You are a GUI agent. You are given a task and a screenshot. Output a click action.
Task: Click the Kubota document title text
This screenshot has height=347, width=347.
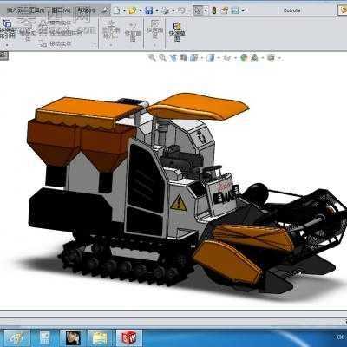click(291, 10)
